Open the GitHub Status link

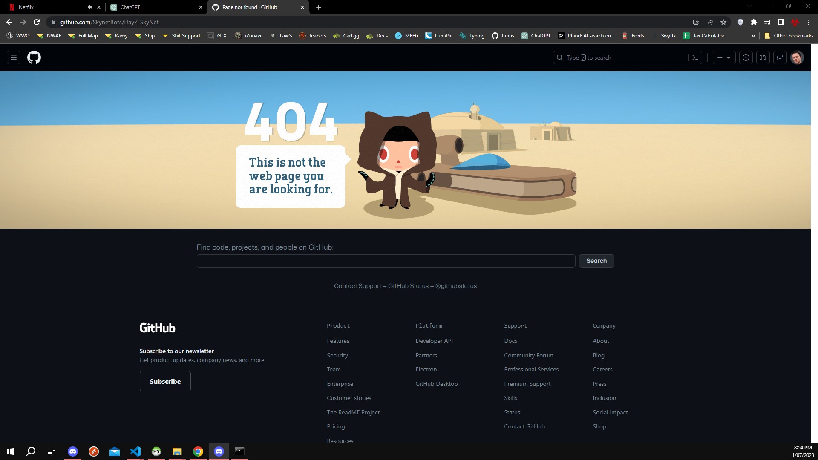click(408, 286)
